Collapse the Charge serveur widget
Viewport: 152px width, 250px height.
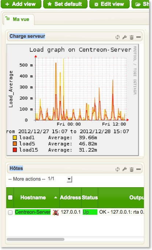(x=138, y=37)
